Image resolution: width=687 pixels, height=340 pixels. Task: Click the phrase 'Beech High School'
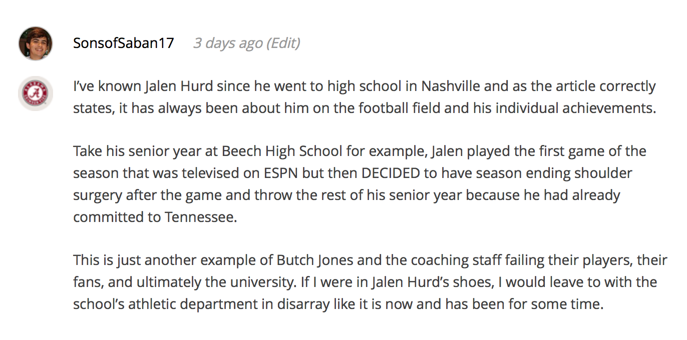pos(282,151)
